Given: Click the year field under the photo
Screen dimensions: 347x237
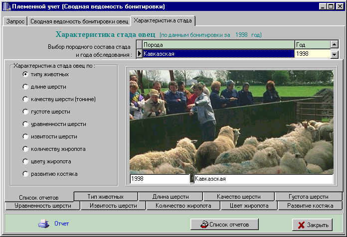Looking at the screenshot, I should pos(160,179).
